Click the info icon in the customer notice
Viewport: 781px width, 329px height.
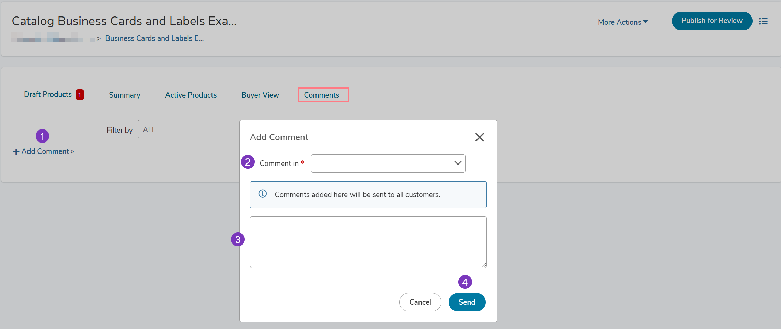coord(263,194)
